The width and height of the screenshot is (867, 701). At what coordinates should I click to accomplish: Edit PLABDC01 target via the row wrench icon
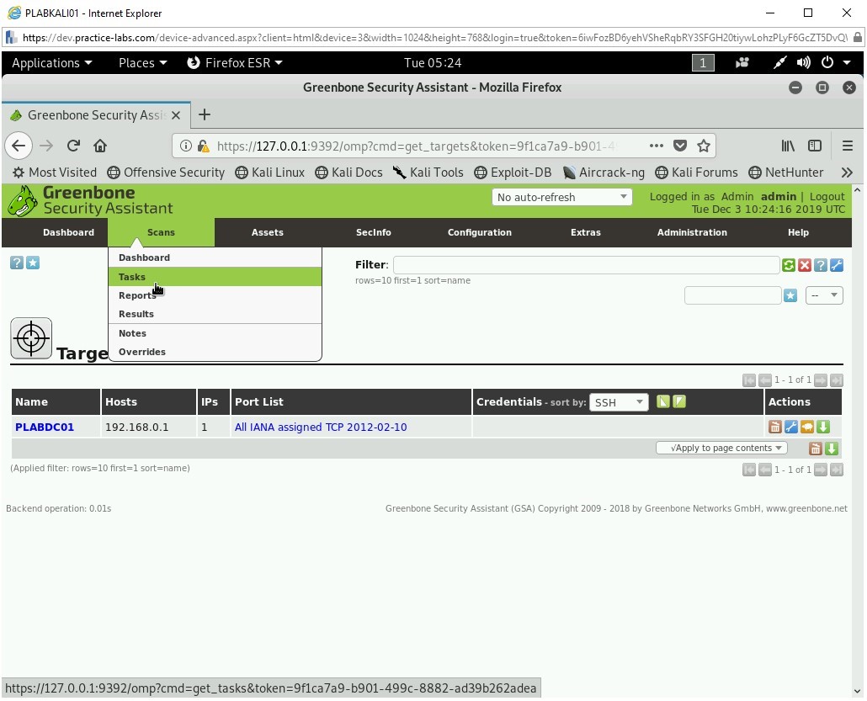tap(791, 427)
